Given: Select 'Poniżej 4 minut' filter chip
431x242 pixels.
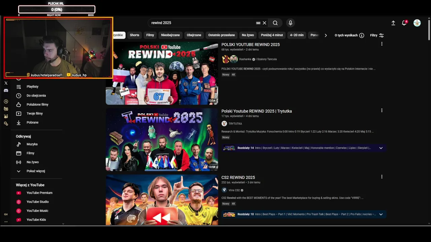Looking at the screenshot, I should pyautogui.click(x=272, y=35).
